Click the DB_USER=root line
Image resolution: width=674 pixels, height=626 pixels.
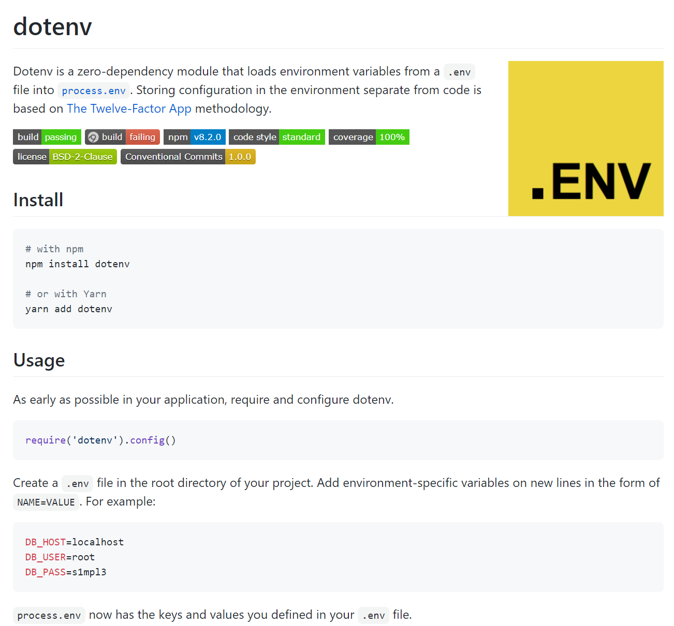pos(60,557)
